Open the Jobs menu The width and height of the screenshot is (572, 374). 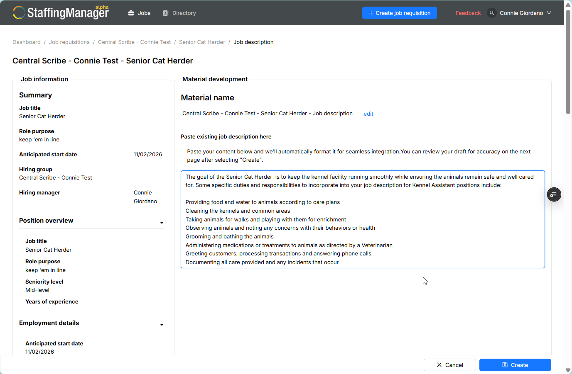pyautogui.click(x=139, y=13)
